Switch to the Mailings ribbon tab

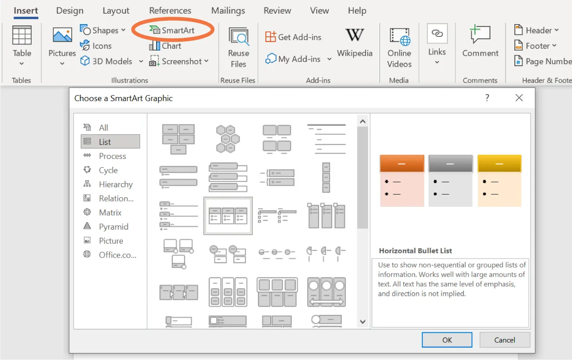tap(228, 10)
